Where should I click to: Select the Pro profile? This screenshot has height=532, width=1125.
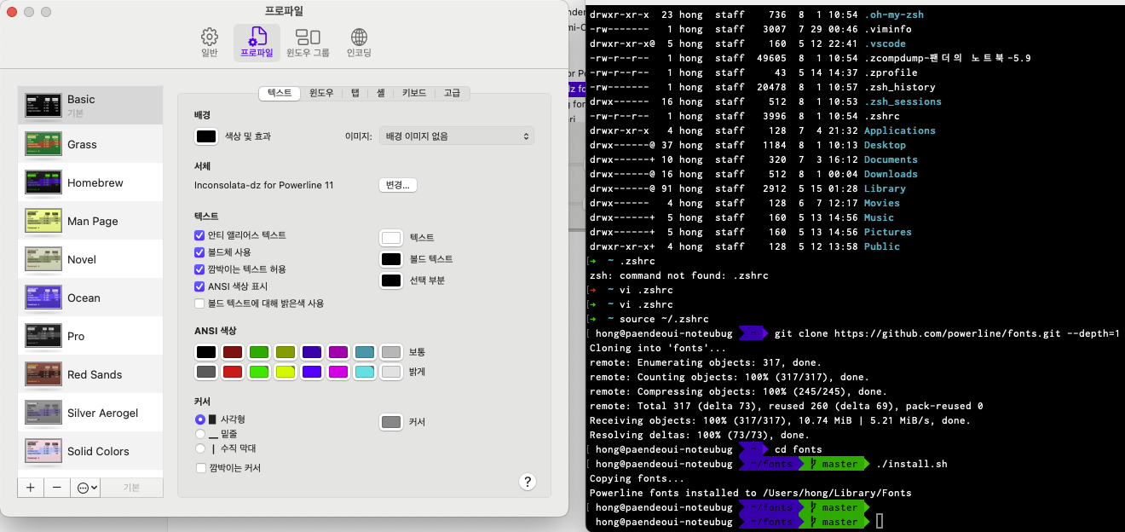tap(90, 336)
